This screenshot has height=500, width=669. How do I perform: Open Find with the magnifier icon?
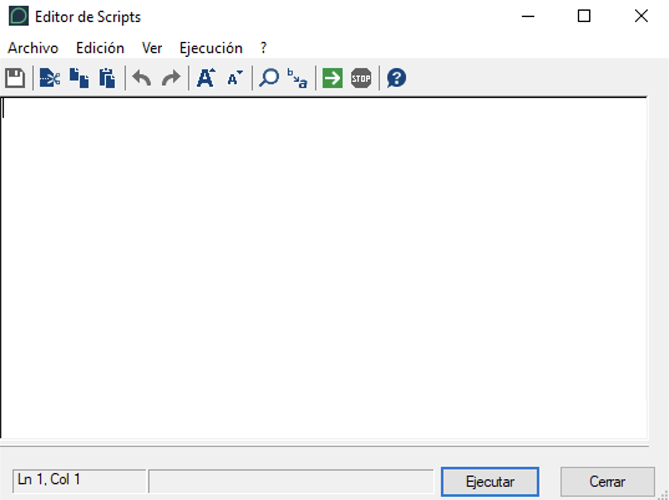tap(269, 78)
